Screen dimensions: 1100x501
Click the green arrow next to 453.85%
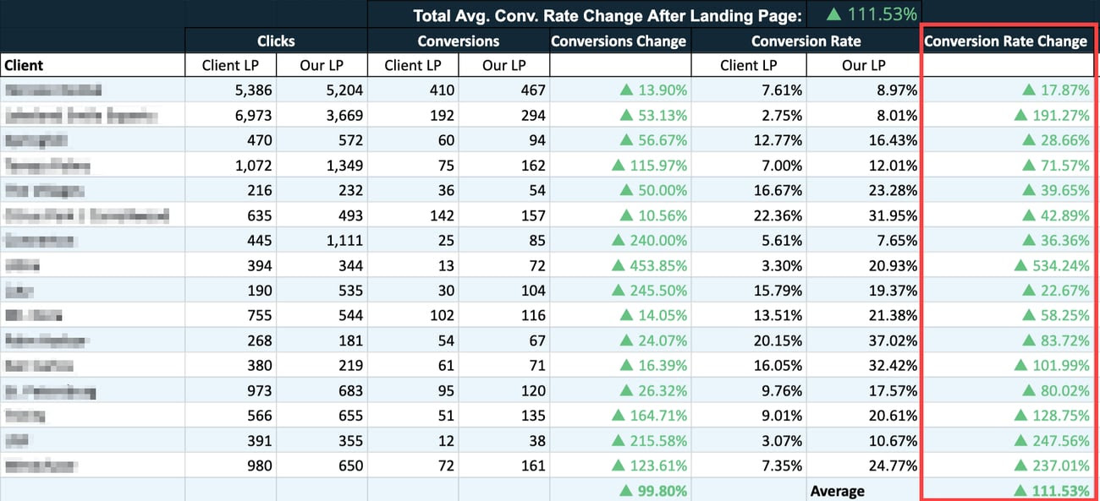tap(619, 265)
